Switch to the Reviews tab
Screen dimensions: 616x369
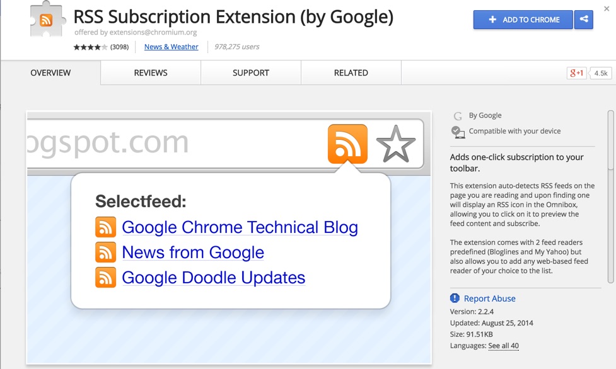click(150, 72)
